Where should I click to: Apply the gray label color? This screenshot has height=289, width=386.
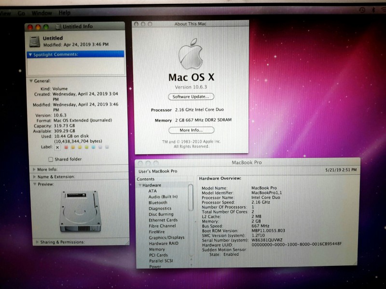[x=107, y=147]
